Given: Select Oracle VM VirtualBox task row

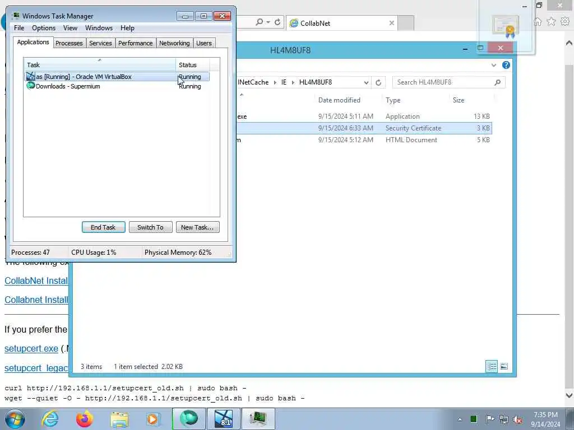Looking at the screenshot, I should click(x=117, y=76).
